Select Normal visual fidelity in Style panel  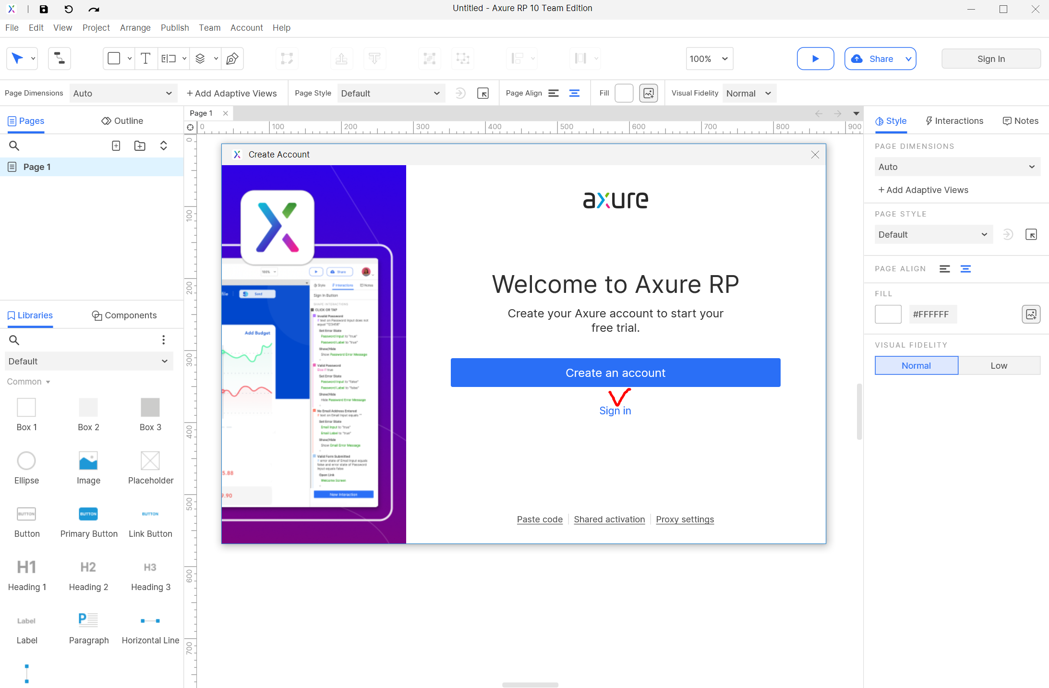[916, 365]
